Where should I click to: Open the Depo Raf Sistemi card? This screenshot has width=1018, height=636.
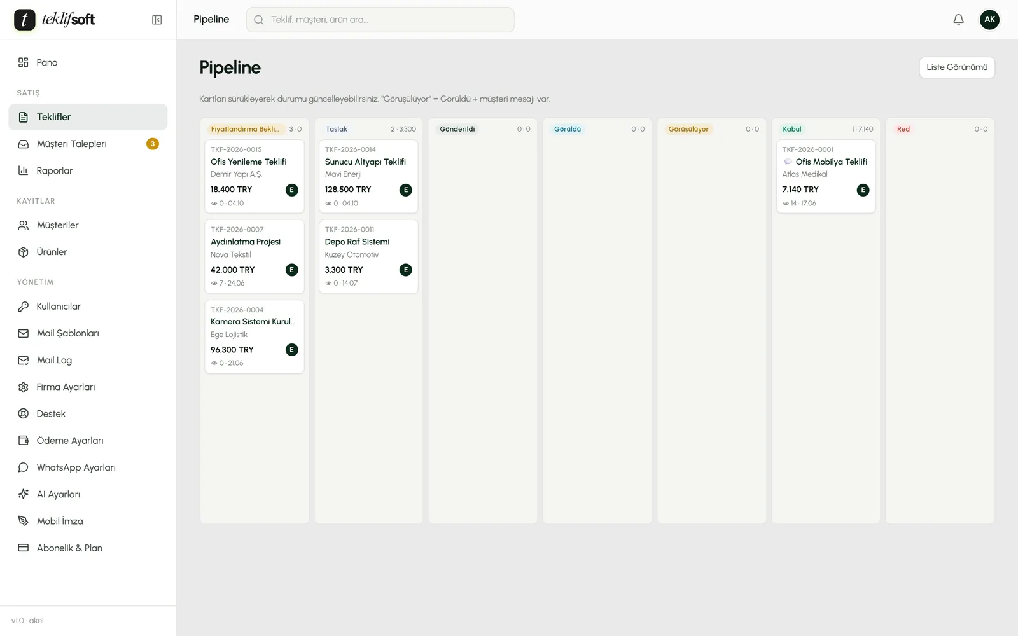[368, 256]
